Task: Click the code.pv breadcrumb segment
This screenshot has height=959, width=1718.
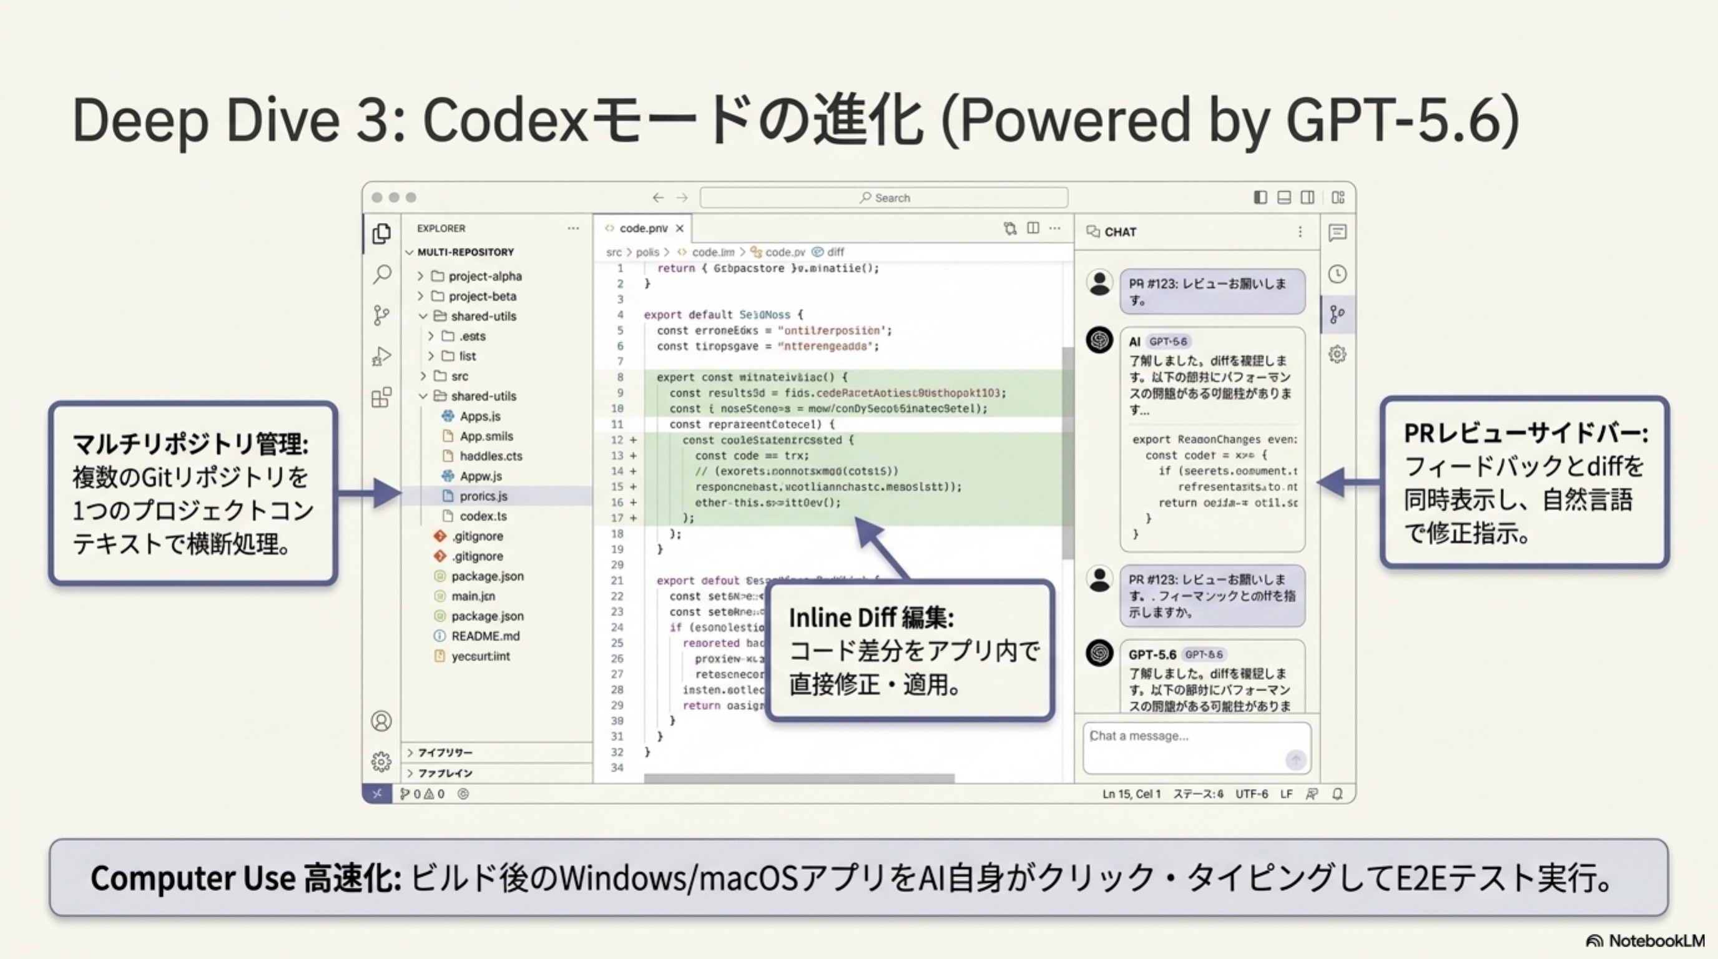Action: pos(778,252)
